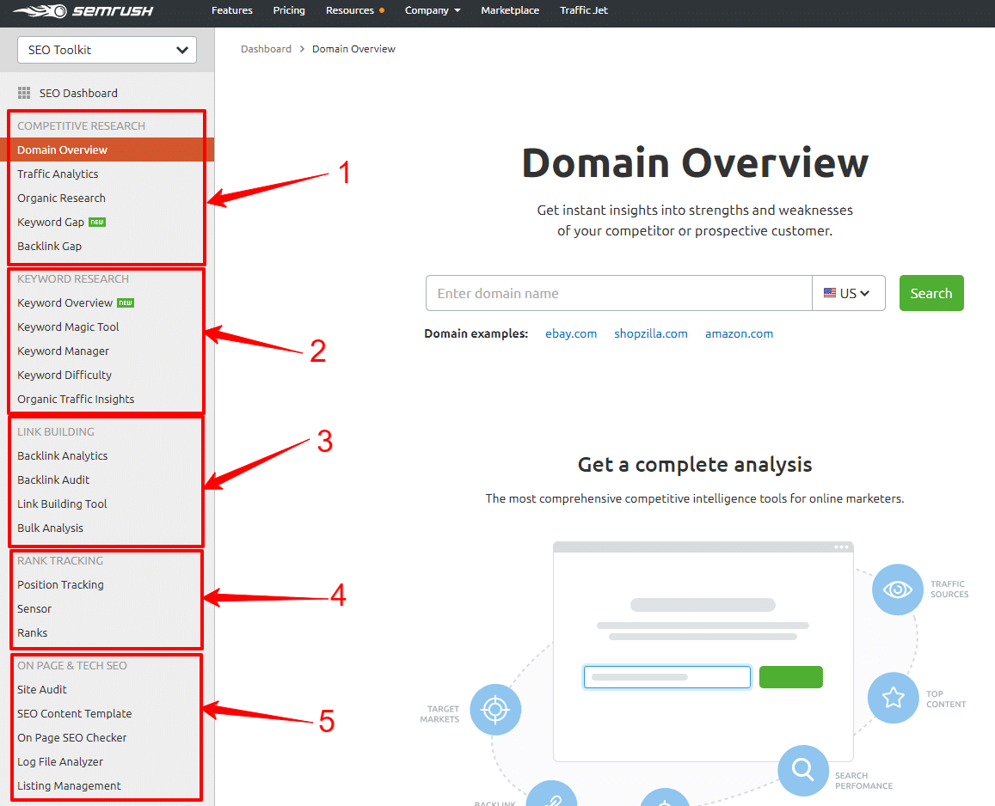Open Keyword Overview

tap(64, 303)
